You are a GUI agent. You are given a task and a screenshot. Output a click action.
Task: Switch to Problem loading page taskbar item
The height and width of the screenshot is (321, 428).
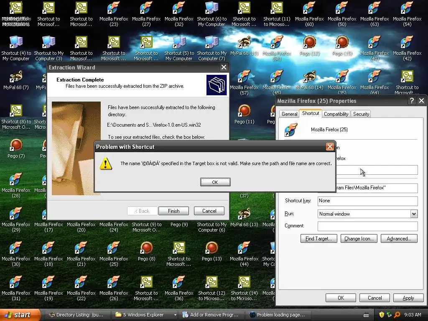pyautogui.click(x=278, y=315)
